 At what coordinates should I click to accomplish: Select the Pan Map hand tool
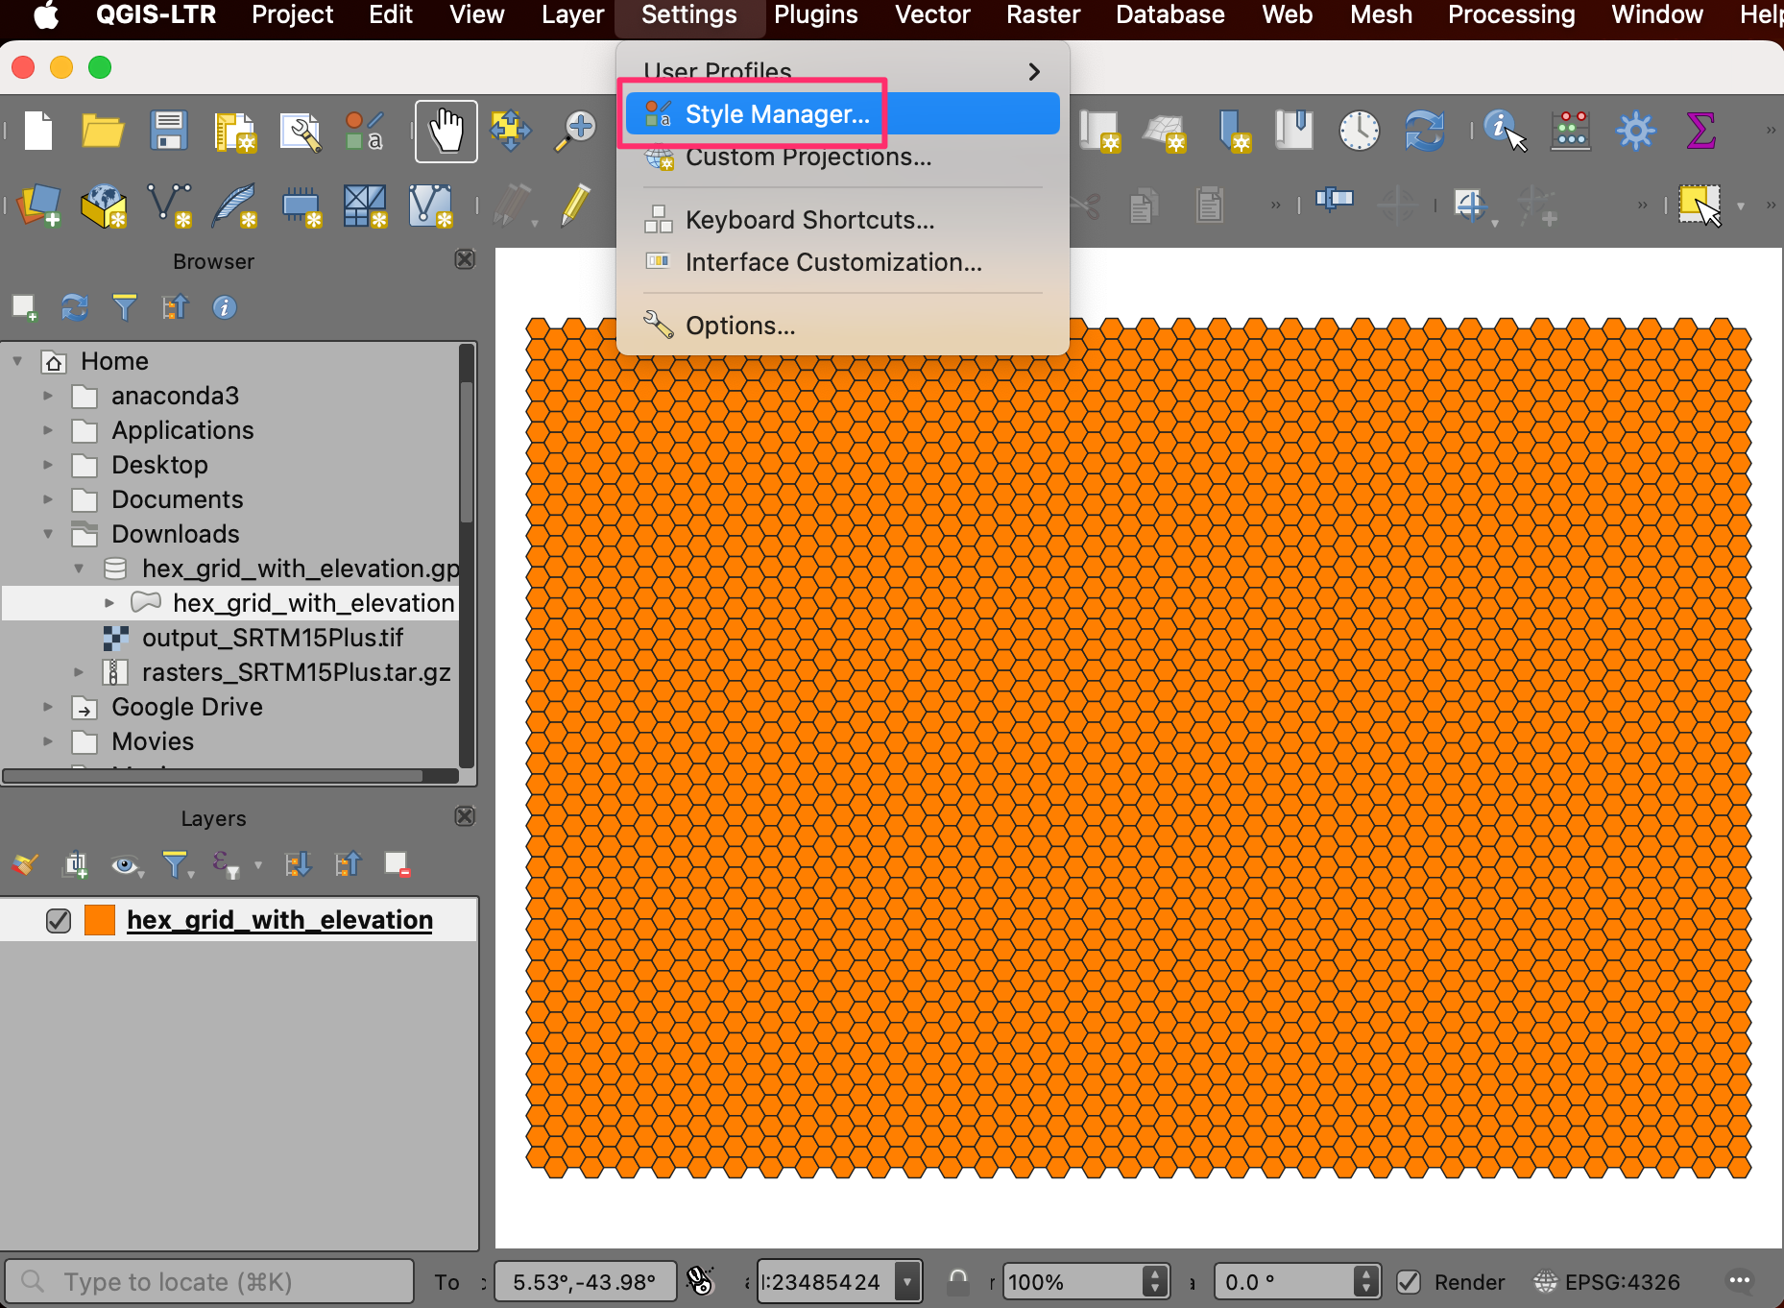446,131
